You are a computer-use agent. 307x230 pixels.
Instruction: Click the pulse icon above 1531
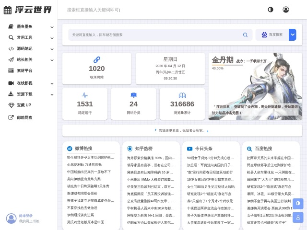85,95
